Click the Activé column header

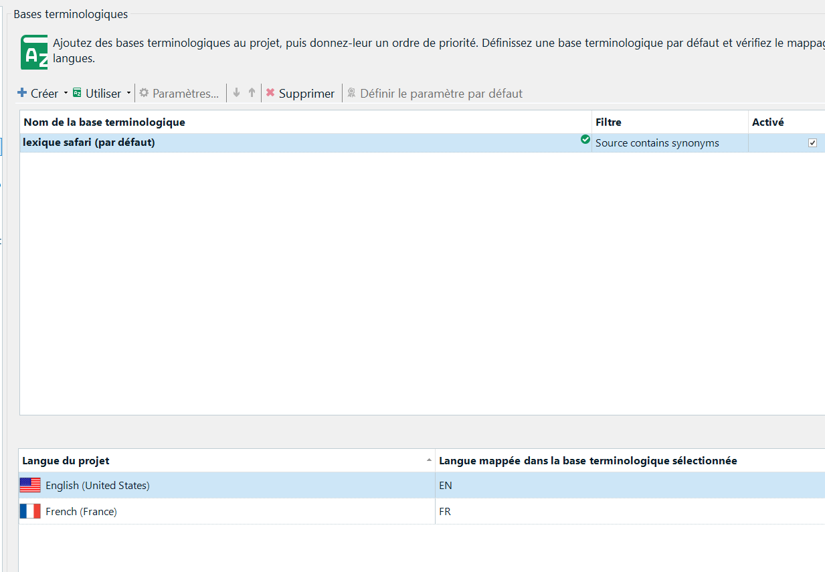[x=787, y=122]
